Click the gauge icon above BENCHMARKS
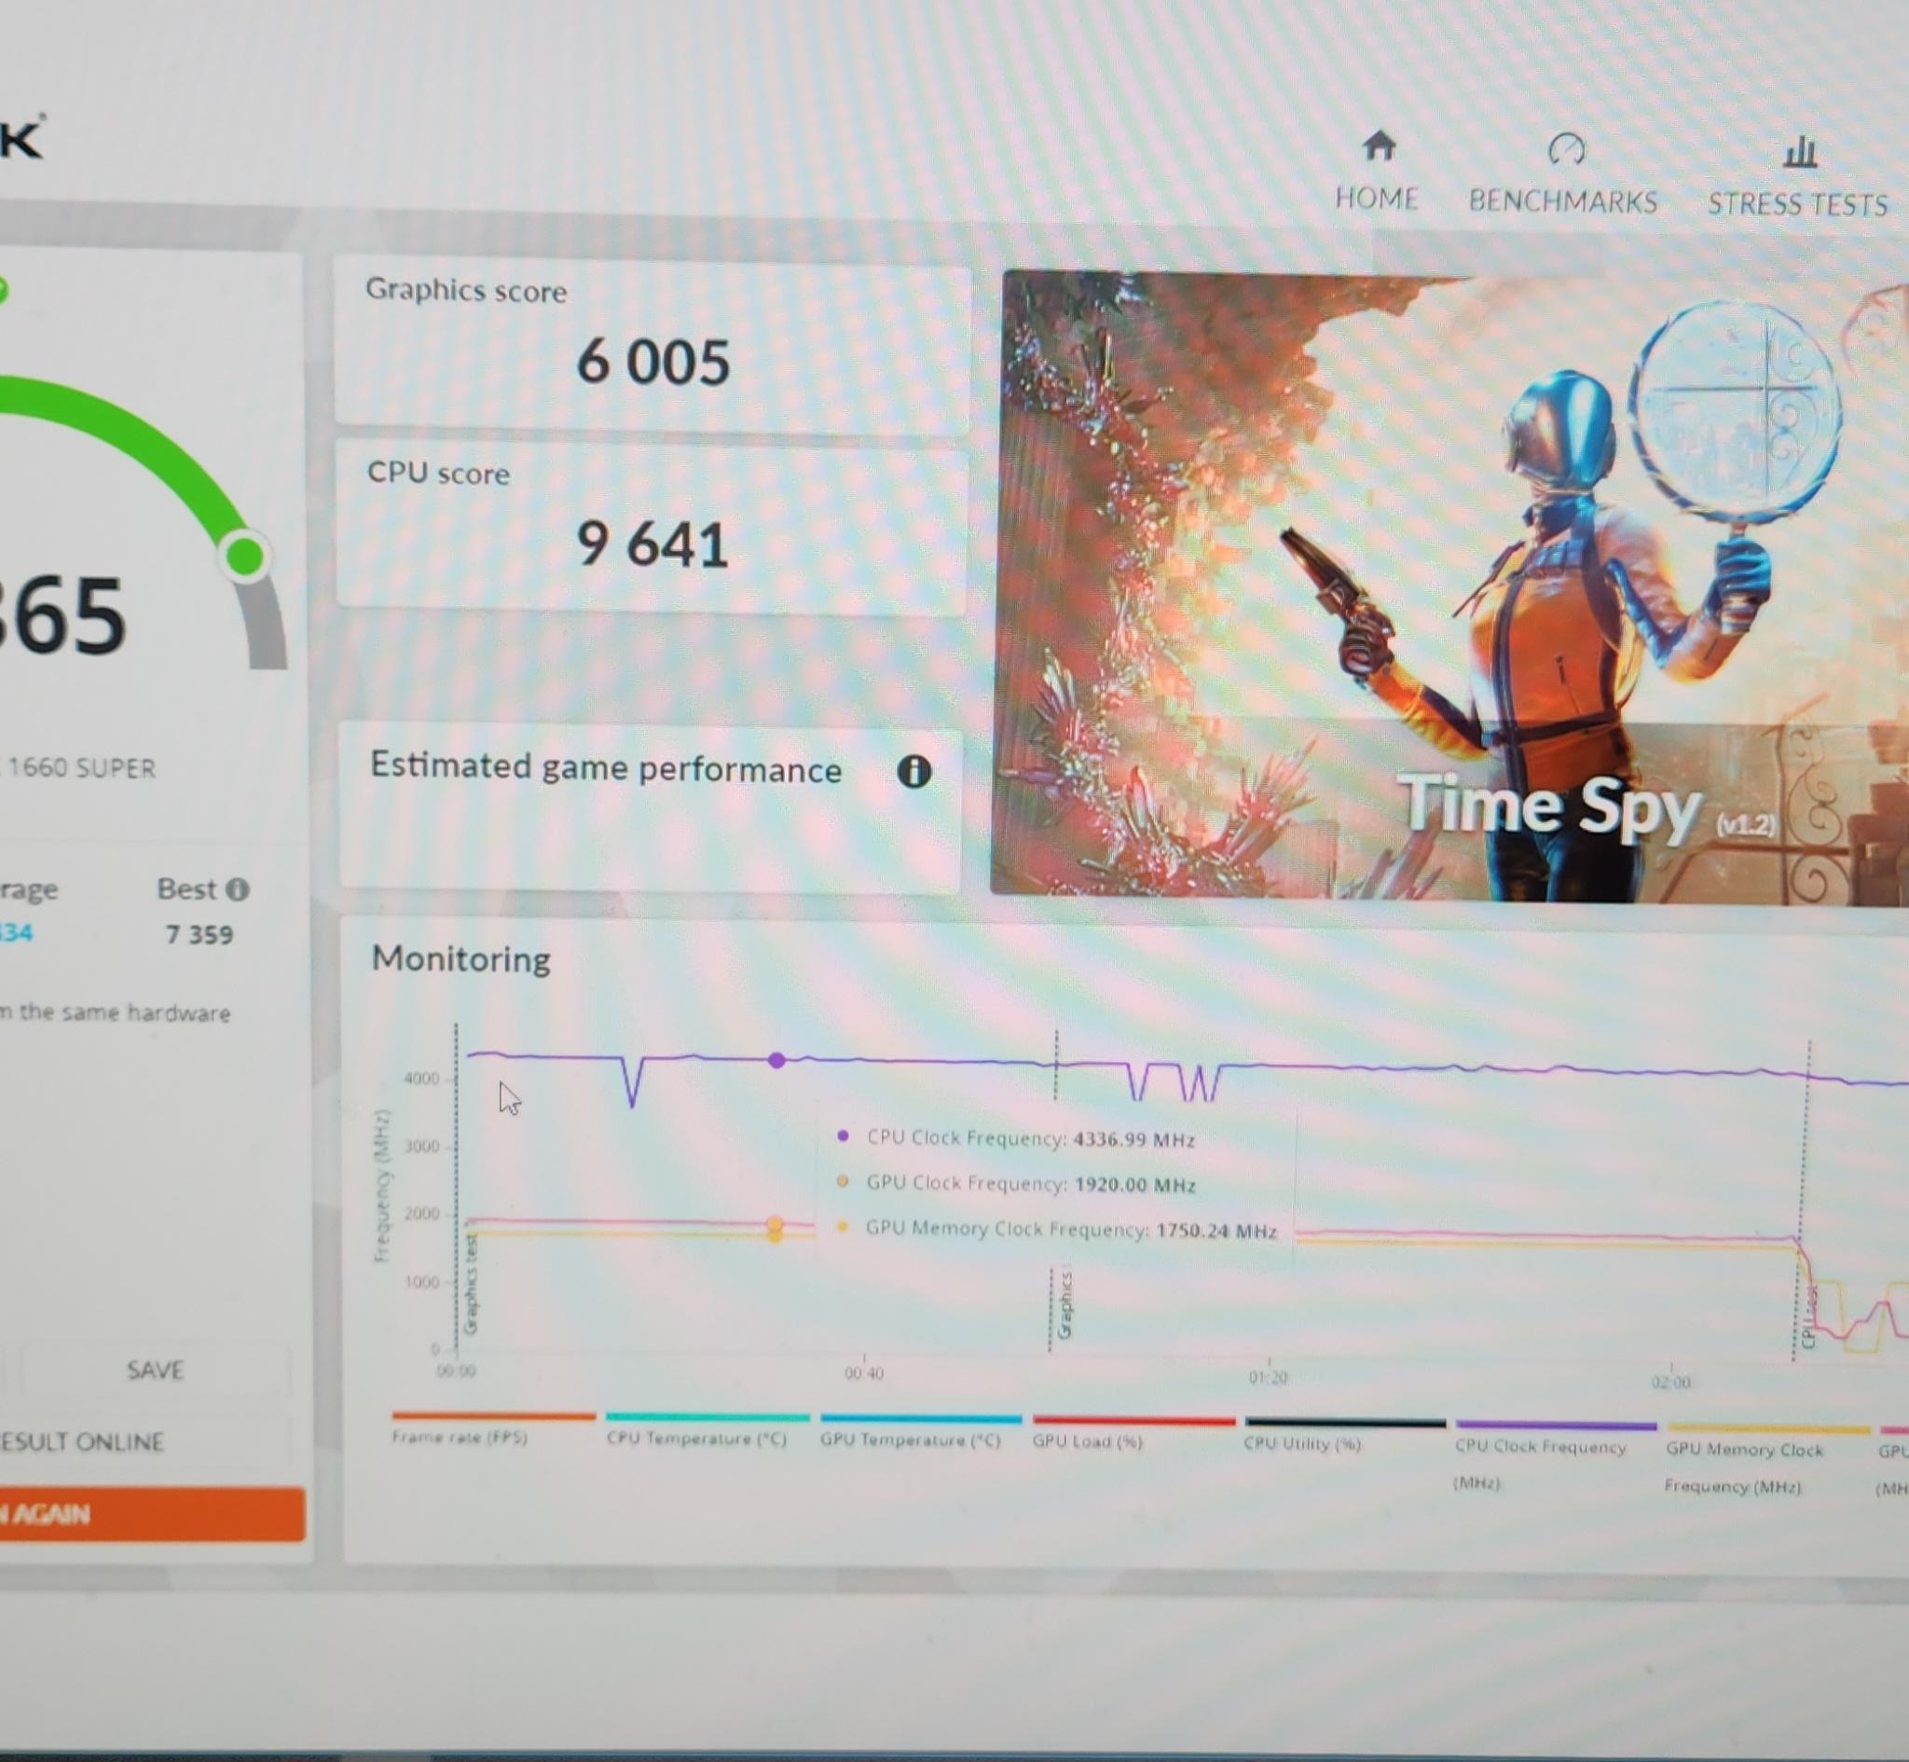The width and height of the screenshot is (1909, 1762). [x=1566, y=149]
